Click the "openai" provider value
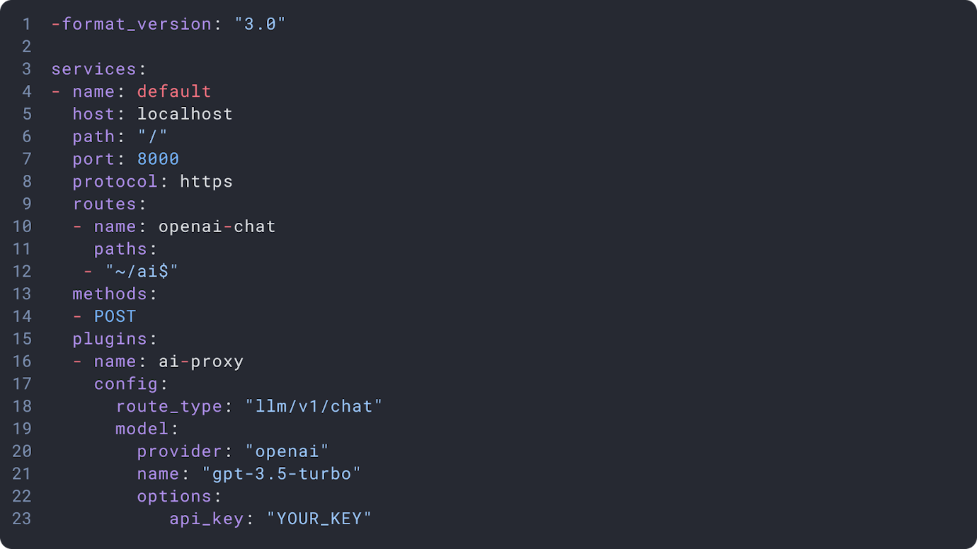The height and width of the screenshot is (549, 977). point(287,451)
